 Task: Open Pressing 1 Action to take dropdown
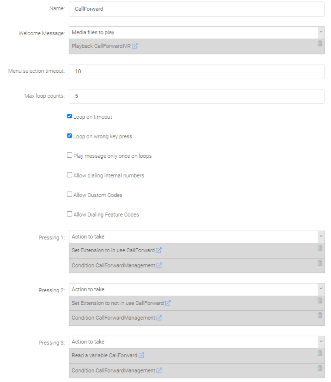pos(196,237)
